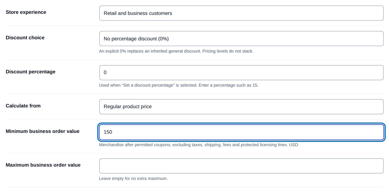Image resolution: width=389 pixels, height=193 pixels.
Task: Open the Store experience dropdown
Action: 241,13
